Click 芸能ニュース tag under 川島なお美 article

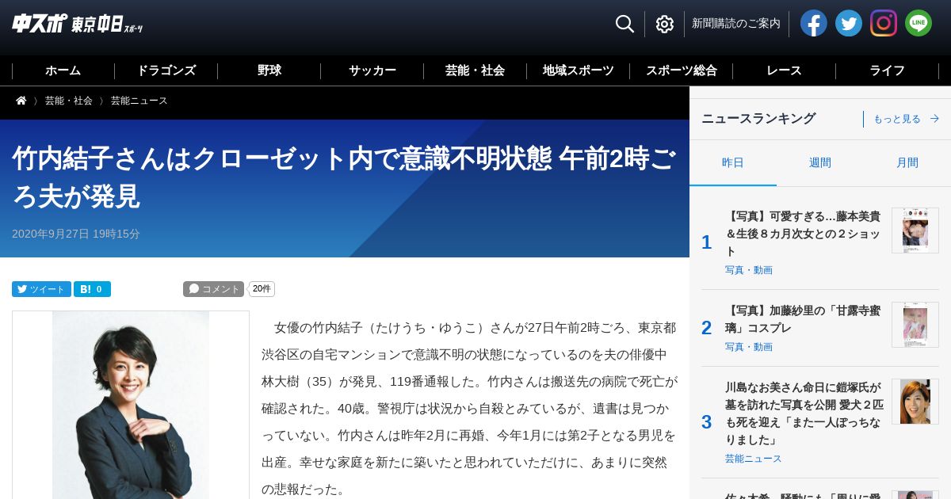click(754, 459)
